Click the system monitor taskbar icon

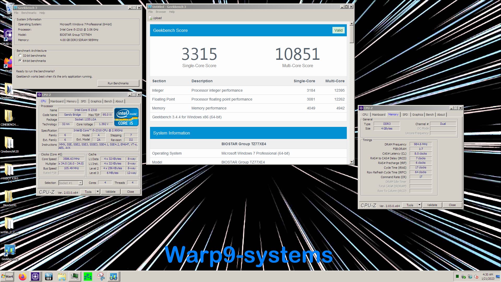coord(75,277)
